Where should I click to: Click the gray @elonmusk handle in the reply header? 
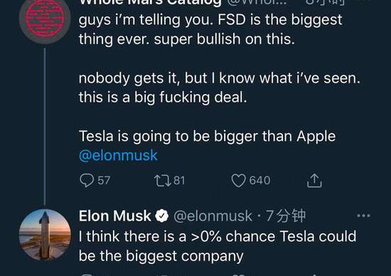pyautogui.click(x=213, y=216)
